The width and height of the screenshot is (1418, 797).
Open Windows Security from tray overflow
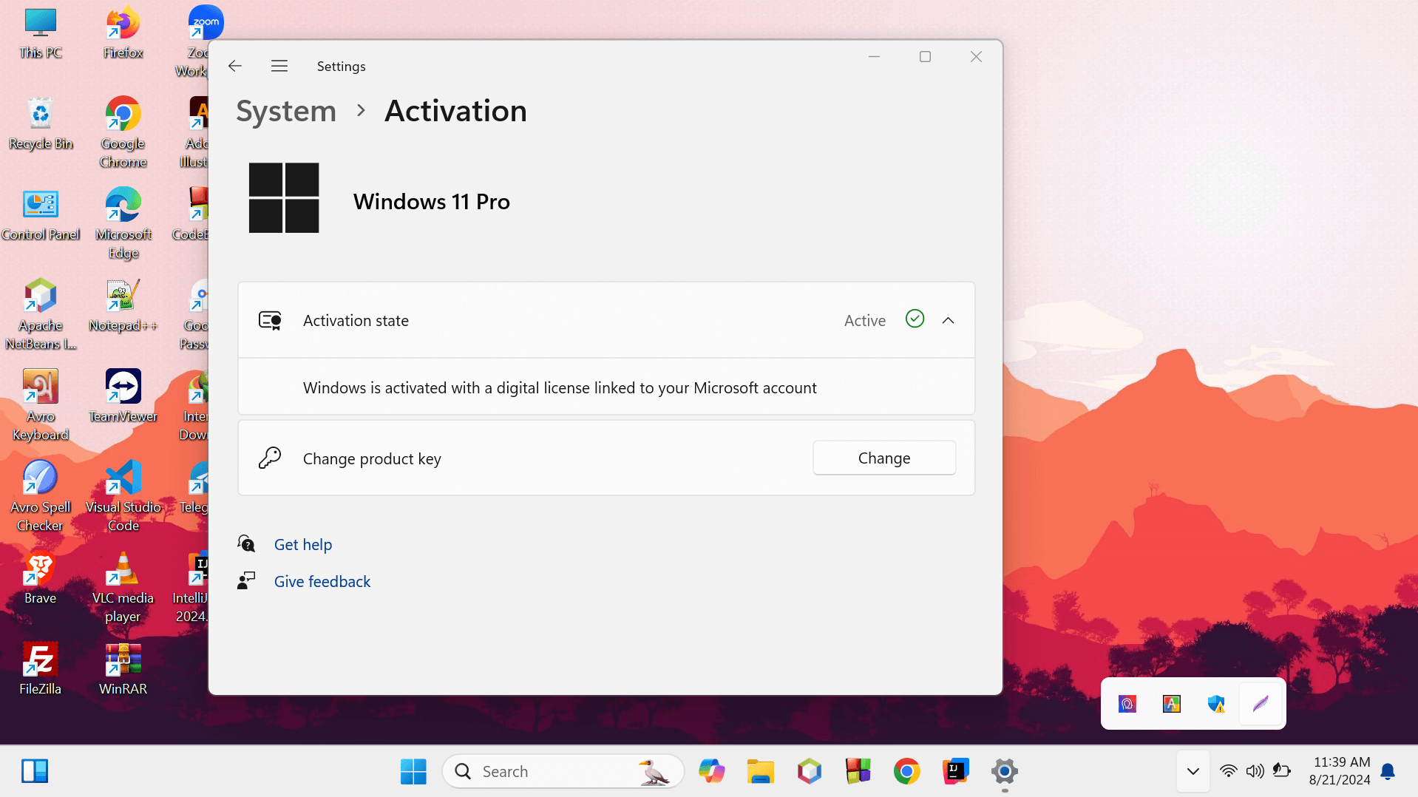[1215, 704]
